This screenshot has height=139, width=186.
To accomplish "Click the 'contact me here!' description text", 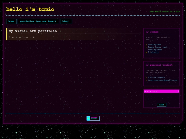I will click(x=161, y=72).
